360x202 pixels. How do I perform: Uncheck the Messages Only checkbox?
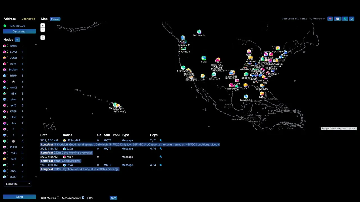click(83, 198)
